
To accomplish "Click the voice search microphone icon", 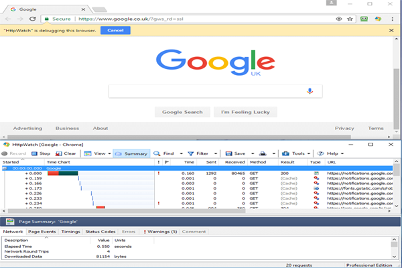I will click(310, 91).
